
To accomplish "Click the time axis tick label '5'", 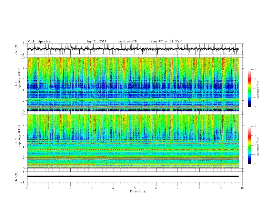I will click(x=135, y=188).
